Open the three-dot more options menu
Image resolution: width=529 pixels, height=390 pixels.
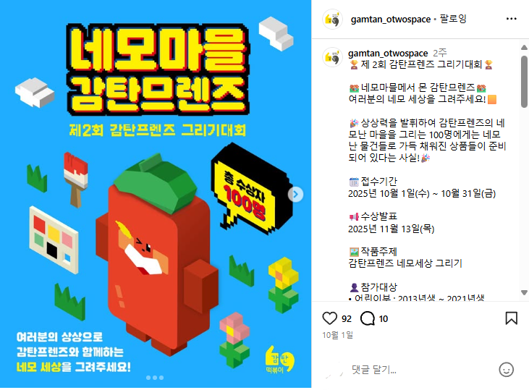512,19
